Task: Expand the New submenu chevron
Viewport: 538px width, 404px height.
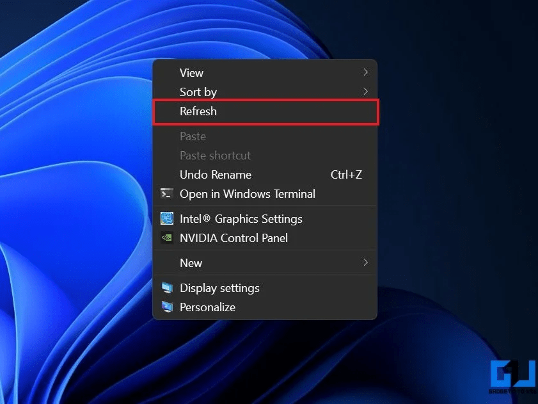Action: [x=365, y=263]
